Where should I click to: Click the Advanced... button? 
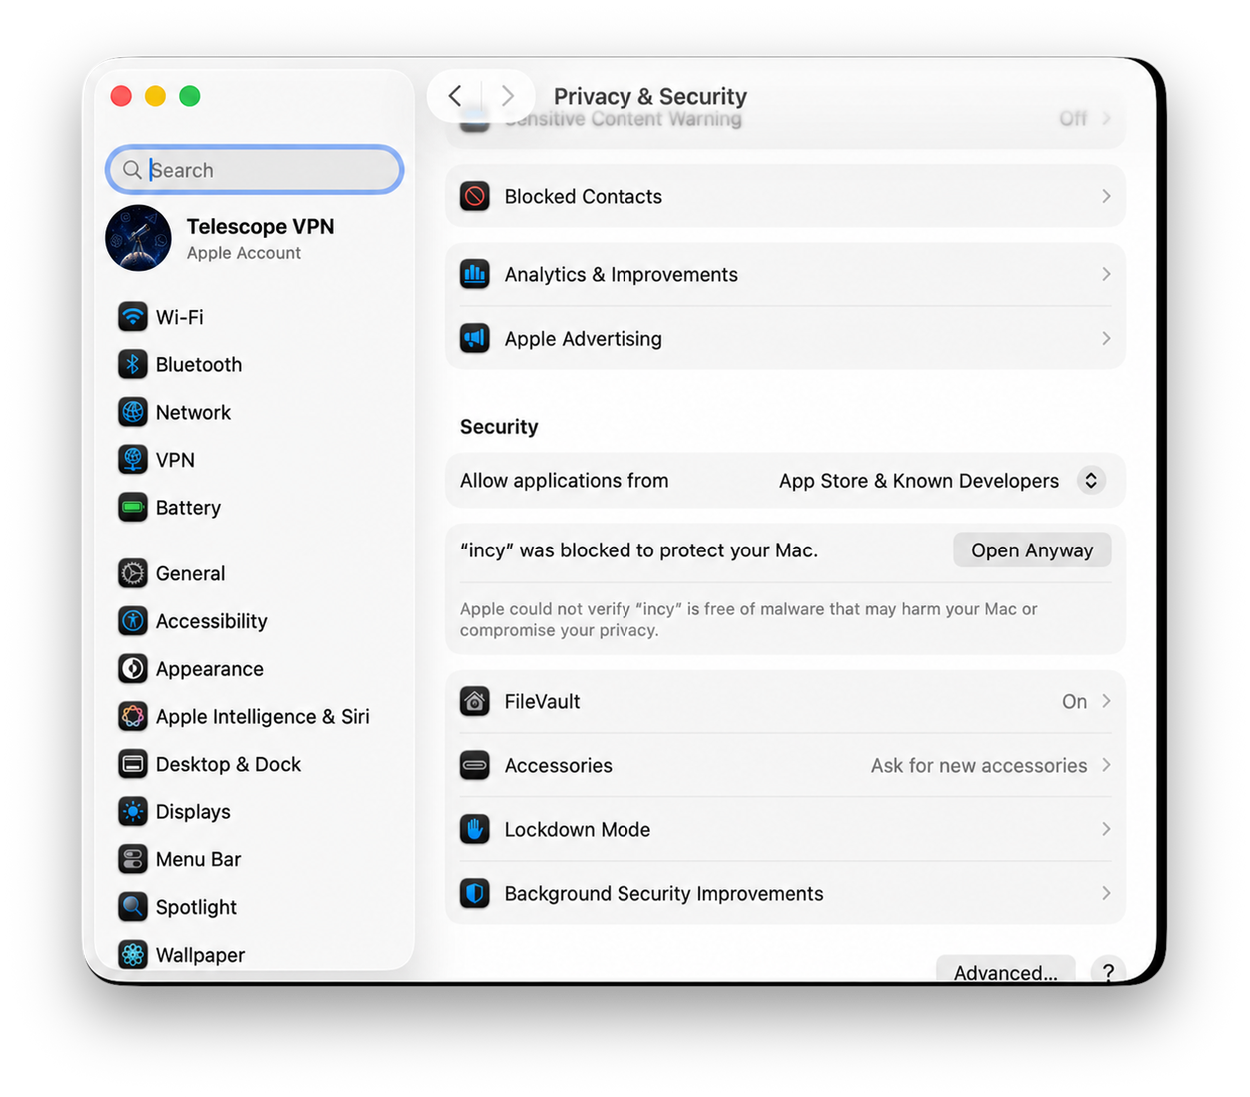(x=1005, y=971)
